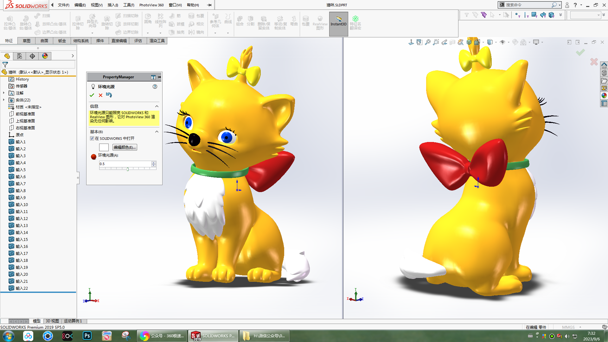The width and height of the screenshot is (608, 342).
Task: Collapse the 信息 section
Action: [157, 106]
